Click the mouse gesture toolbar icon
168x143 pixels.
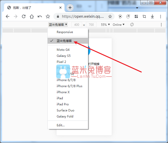click(128, 16)
